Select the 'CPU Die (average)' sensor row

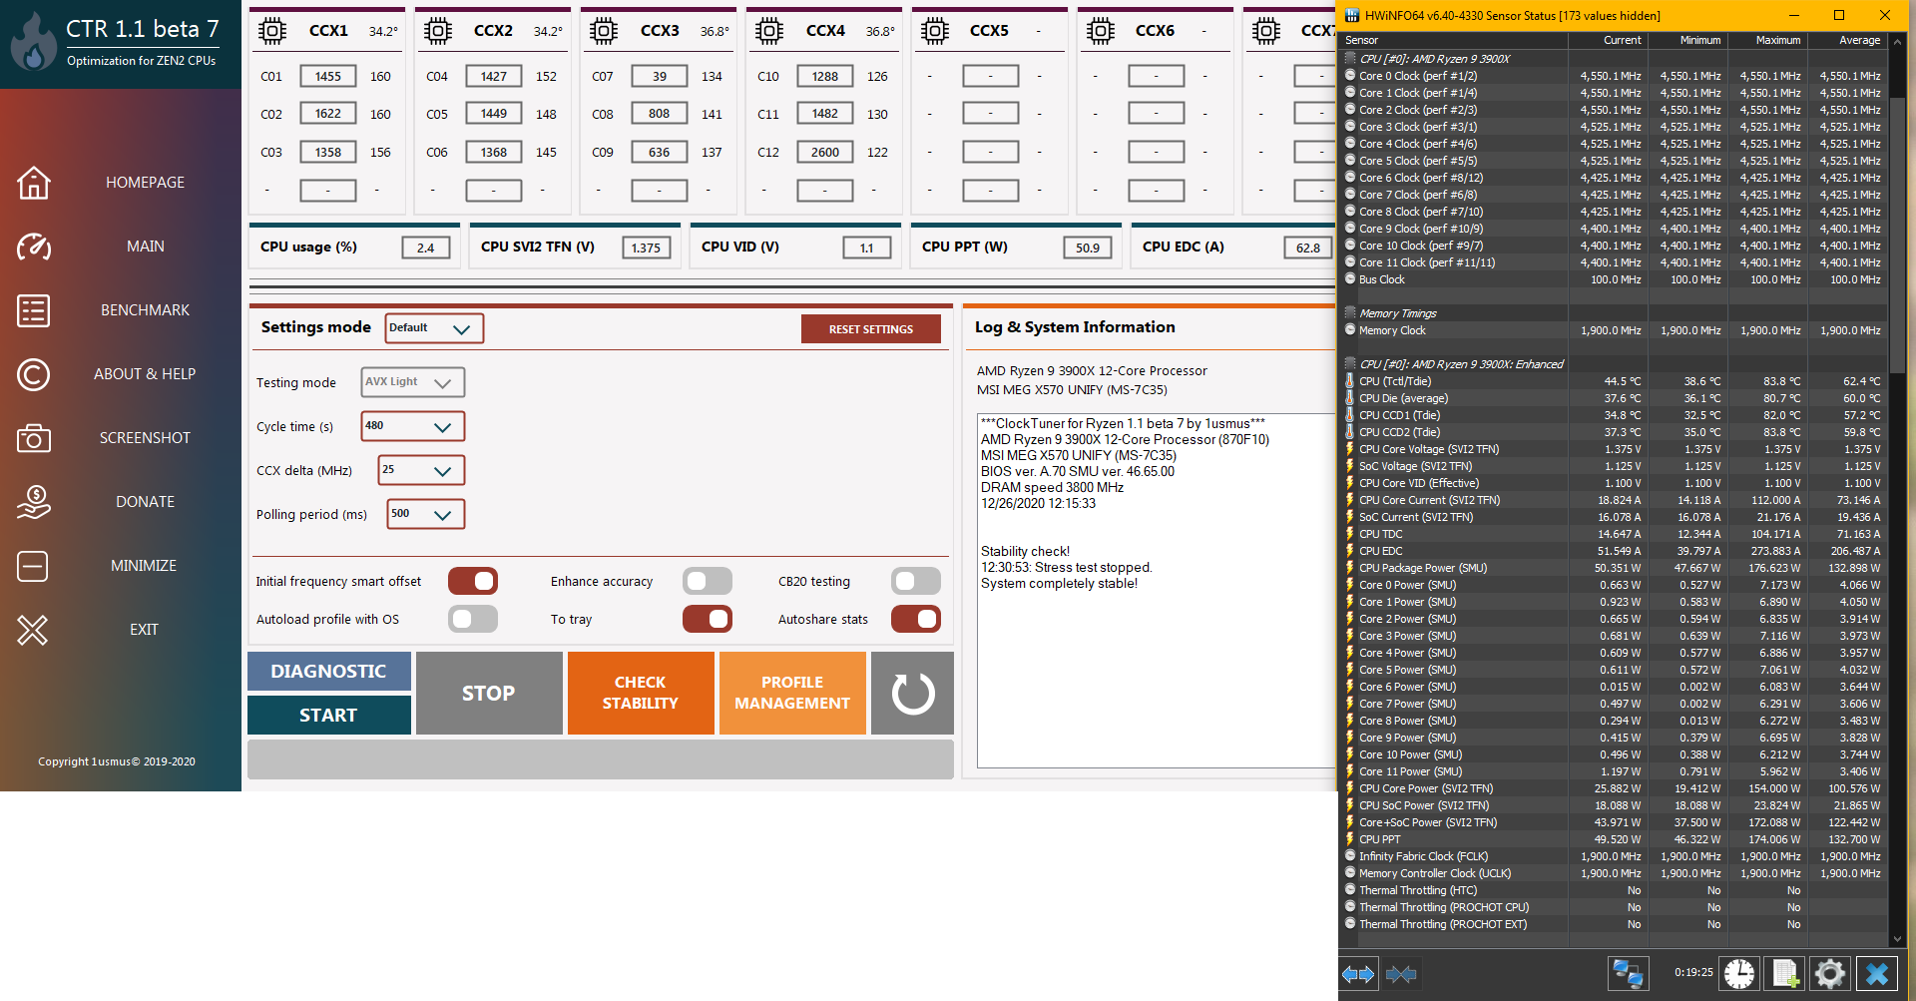[x=1614, y=398]
